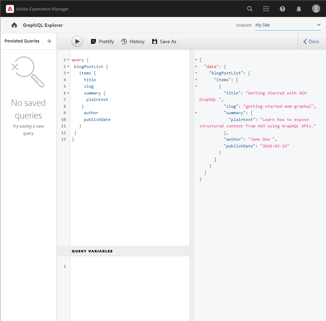Collapse items fold arrow on line 3
This screenshot has width=326, height=321.
pos(68,73)
